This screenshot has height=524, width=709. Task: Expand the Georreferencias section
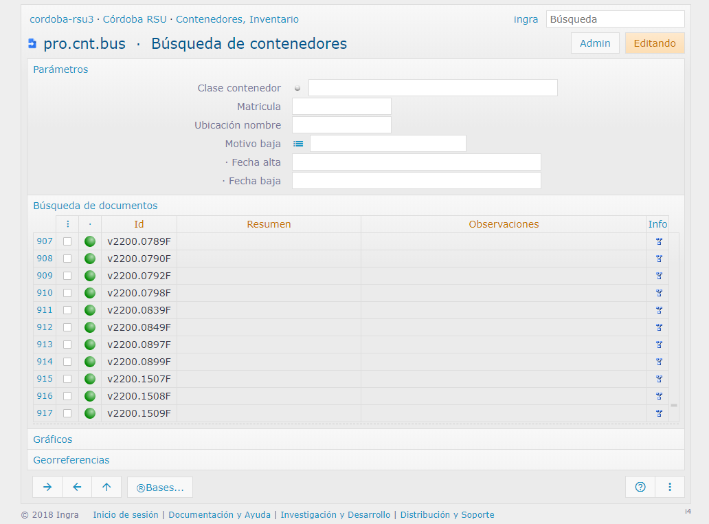pos(71,460)
